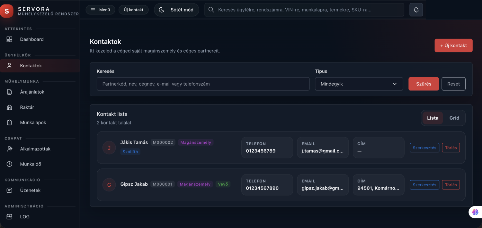Click the Munkalapok clipboard icon

click(9, 122)
